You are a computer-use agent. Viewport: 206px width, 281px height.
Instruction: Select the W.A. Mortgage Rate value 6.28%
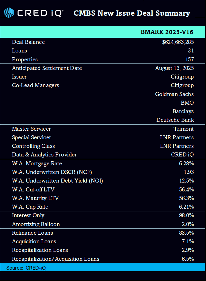pyautogui.click(x=186, y=164)
